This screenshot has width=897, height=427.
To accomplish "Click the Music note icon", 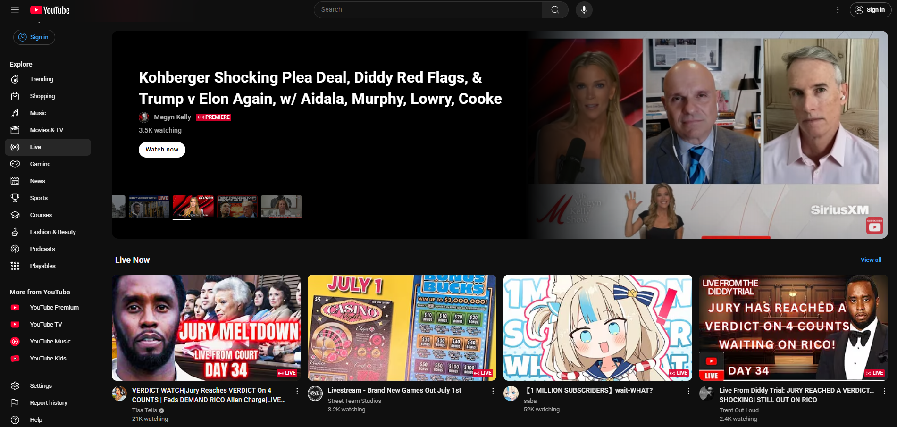I will tap(15, 113).
